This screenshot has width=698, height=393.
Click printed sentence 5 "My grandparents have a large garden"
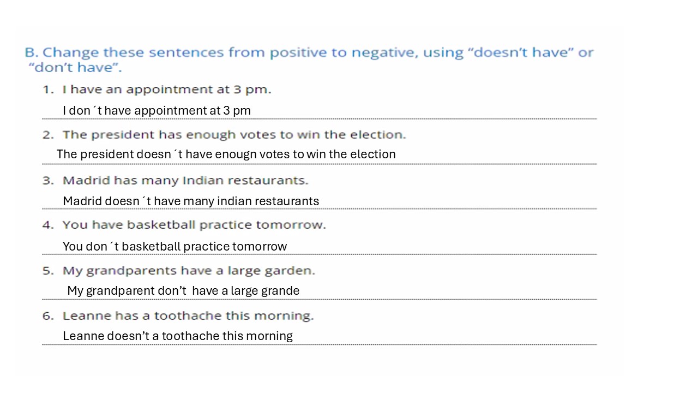coord(189,271)
